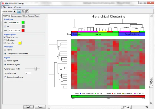Activate the rectangle selection mouse mode

(x=19, y=12)
